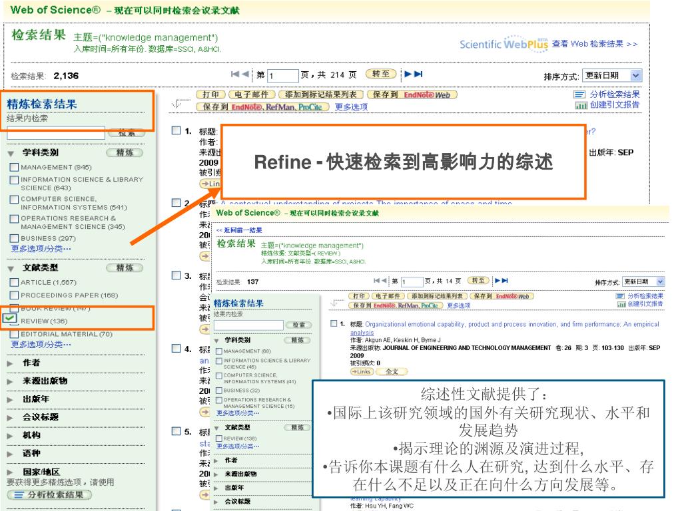The height and width of the screenshot is (511, 682).
Task: Go to next page of main results
Action: click(x=408, y=74)
